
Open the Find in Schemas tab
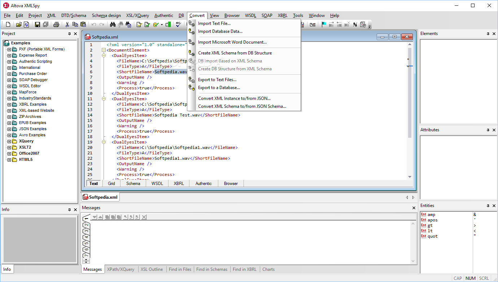tap(212, 269)
